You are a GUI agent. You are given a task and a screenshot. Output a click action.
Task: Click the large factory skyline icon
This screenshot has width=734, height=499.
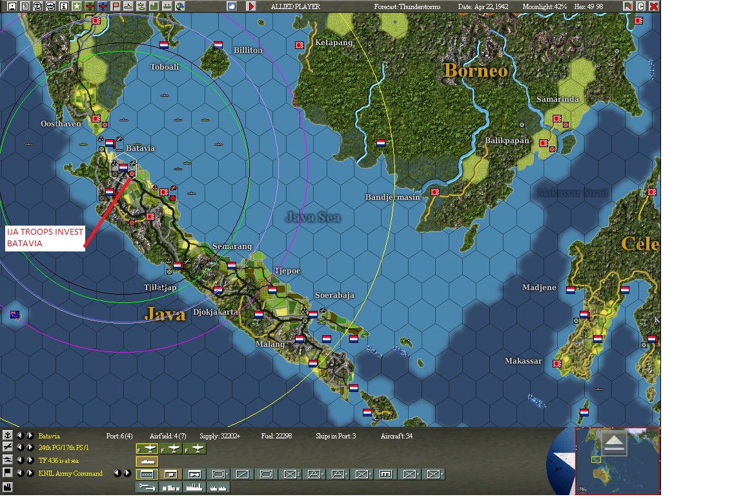coord(195,487)
